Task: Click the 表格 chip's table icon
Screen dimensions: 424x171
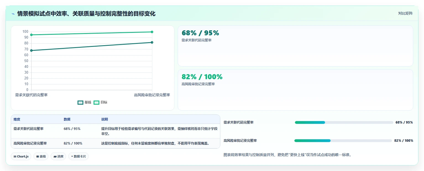Action: [x=37, y=156]
